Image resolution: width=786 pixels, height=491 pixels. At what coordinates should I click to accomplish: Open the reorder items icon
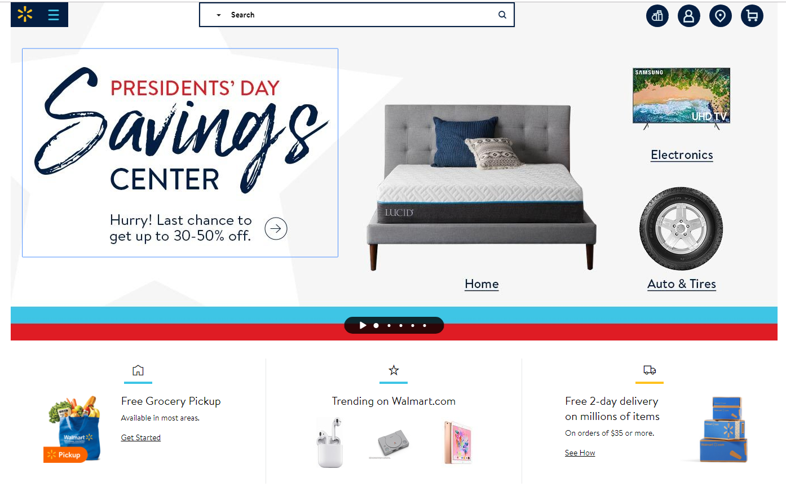[657, 16]
